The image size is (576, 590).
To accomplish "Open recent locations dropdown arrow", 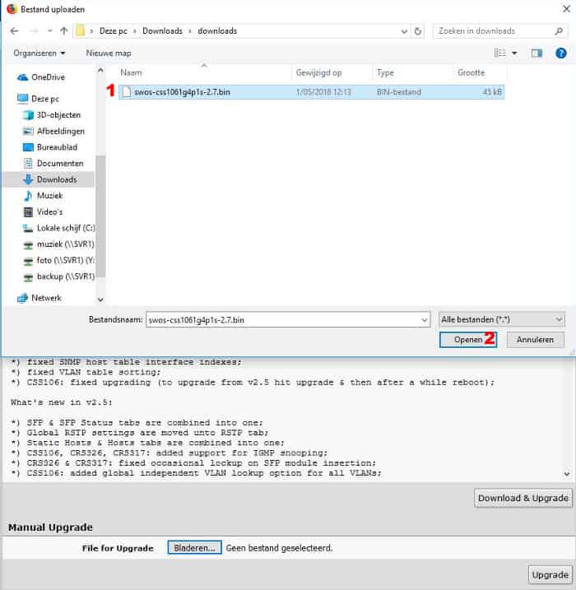I will click(x=49, y=30).
